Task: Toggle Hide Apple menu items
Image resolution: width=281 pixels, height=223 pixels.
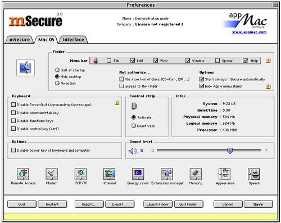Action: [x=202, y=86]
